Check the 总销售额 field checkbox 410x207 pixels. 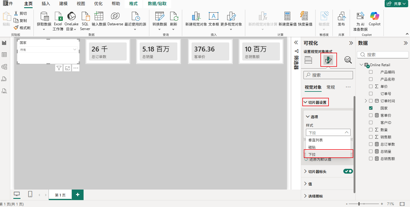click(x=371, y=159)
